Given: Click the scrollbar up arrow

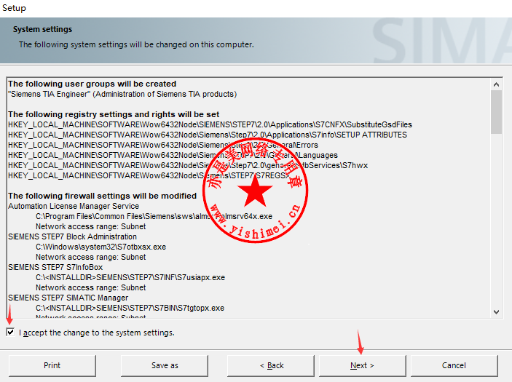Looking at the screenshot, I should (x=496, y=84).
